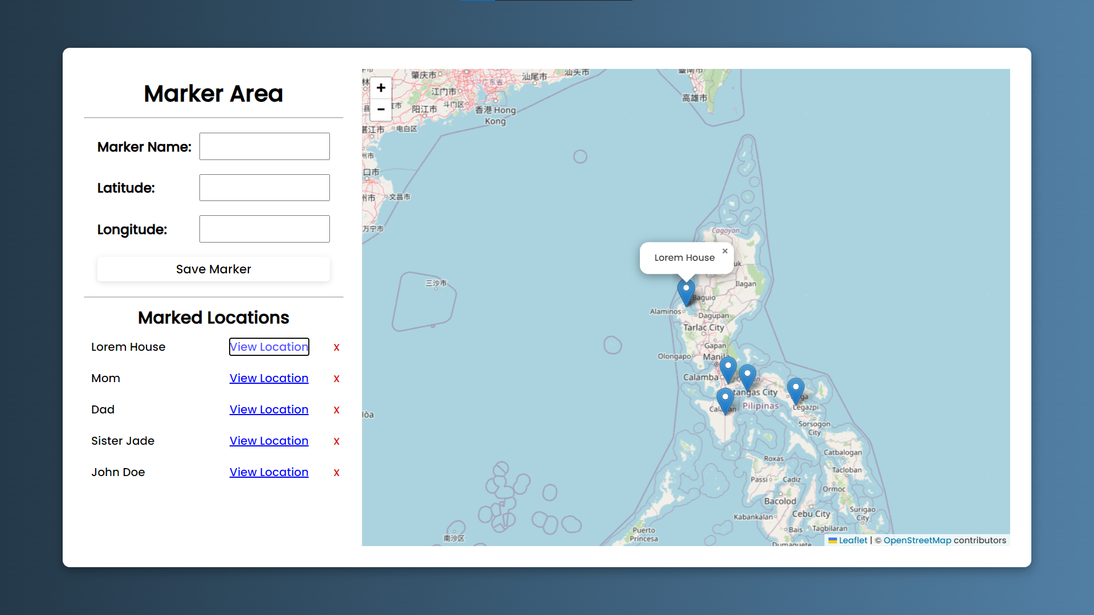Image resolution: width=1094 pixels, height=615 pixels.
Task: View location for Sister Jade
Action: [x=269, y=441]
